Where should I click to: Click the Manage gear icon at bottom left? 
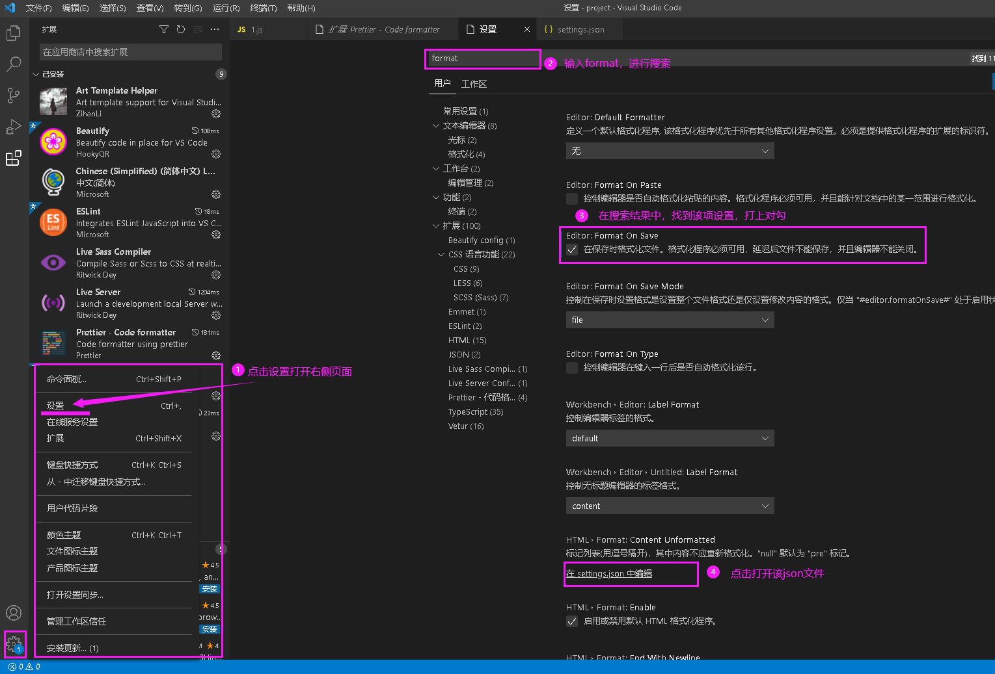point(14,644)
